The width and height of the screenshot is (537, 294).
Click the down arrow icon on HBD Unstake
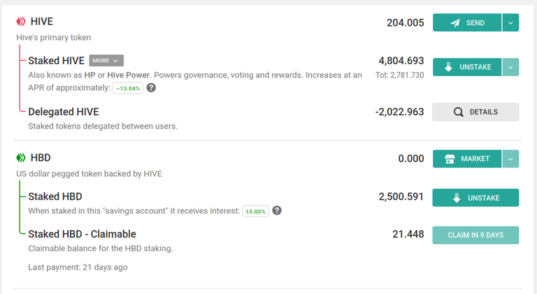point(457,198)
